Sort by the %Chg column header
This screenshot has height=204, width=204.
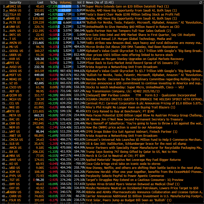[x=54, y=3]
